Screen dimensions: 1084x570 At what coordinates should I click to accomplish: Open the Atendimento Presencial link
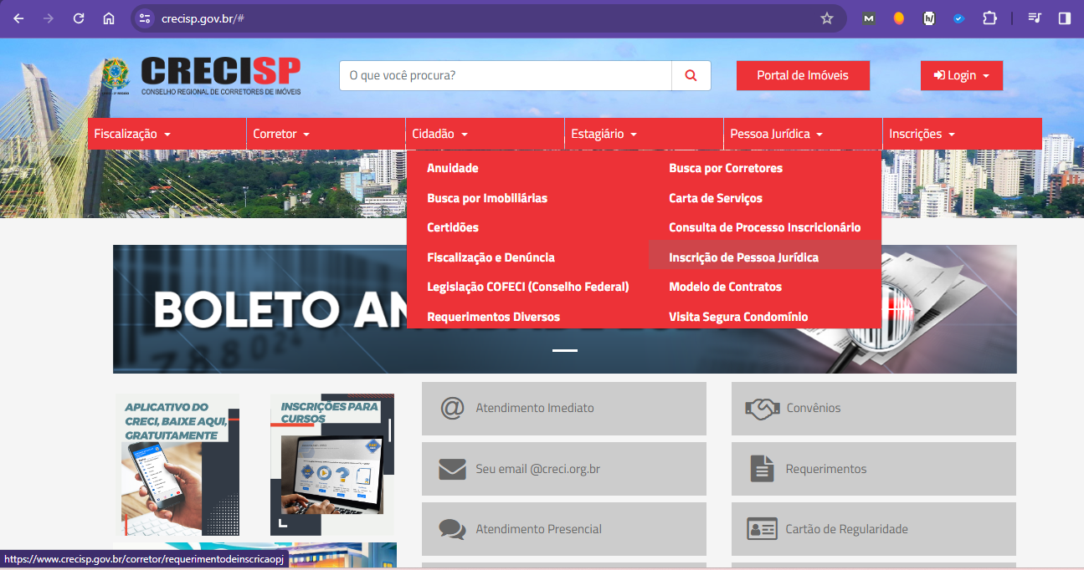click(x=564, y=529)
